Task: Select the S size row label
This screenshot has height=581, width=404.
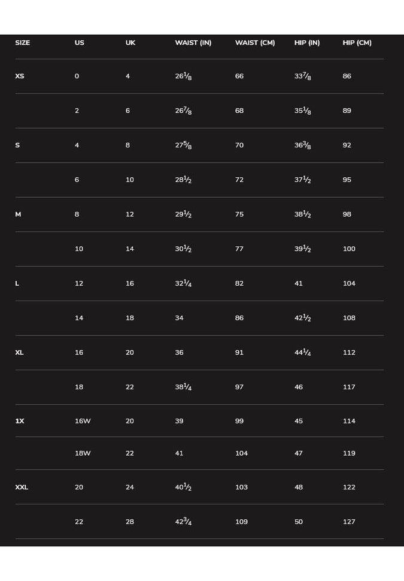Action: click(x=17, y=146)
